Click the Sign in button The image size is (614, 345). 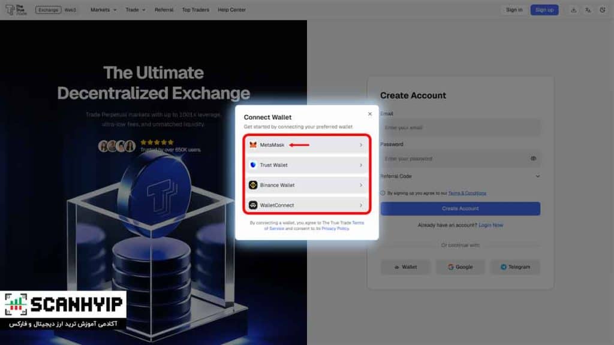(x=514, y=10)
